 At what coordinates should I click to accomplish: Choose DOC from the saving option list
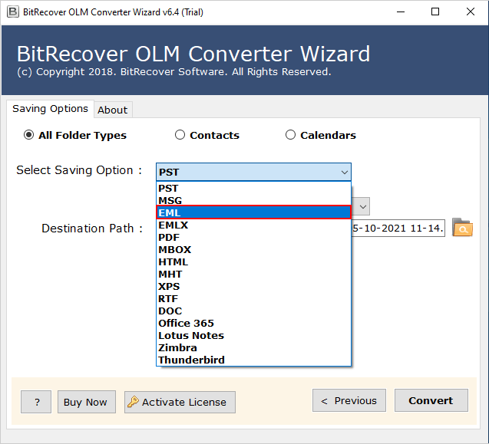coord(253,311)
